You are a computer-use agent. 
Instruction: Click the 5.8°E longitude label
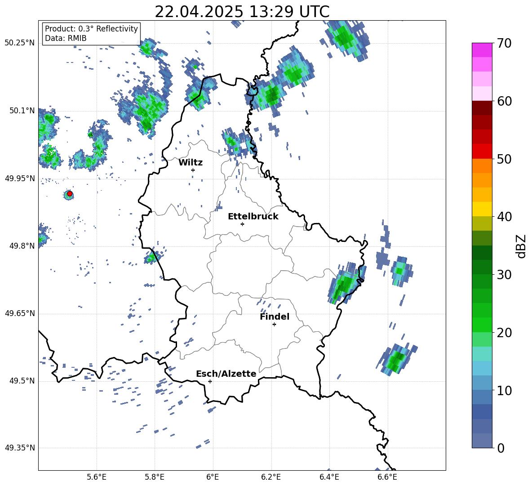click(x=155, y=477)
